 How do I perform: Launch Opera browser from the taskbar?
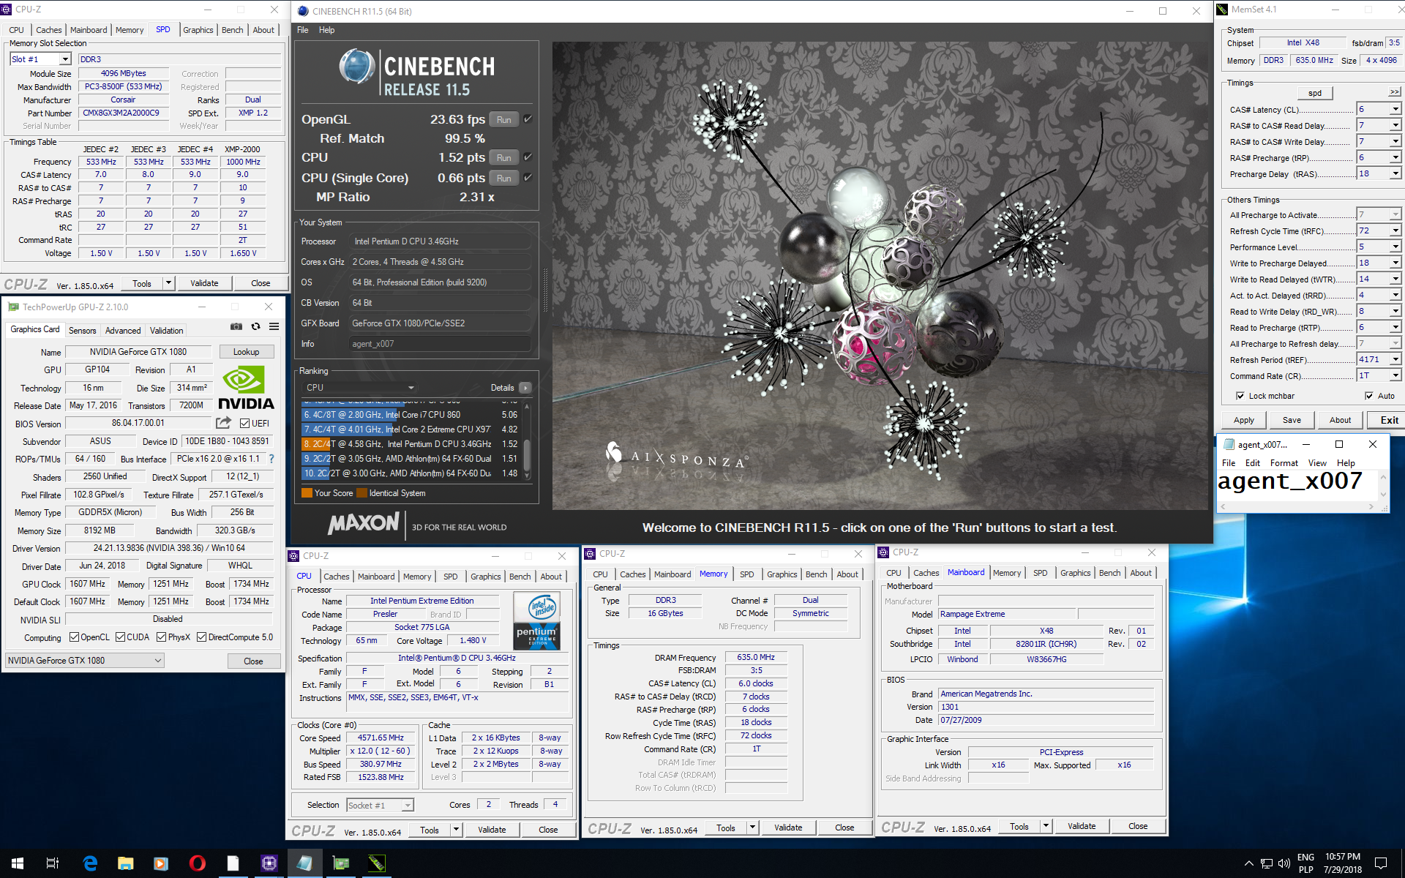pyautogui.click(x=197, y=863)
